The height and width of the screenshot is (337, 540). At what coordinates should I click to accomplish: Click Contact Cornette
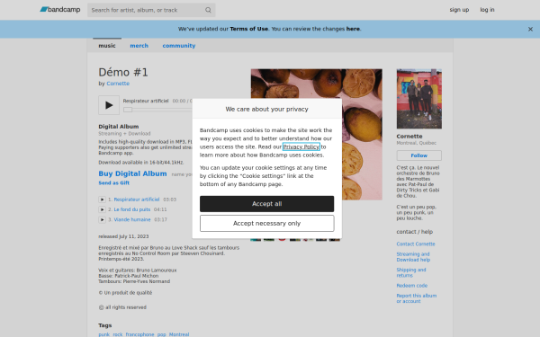pyautogui.click(x=416, y=244)
